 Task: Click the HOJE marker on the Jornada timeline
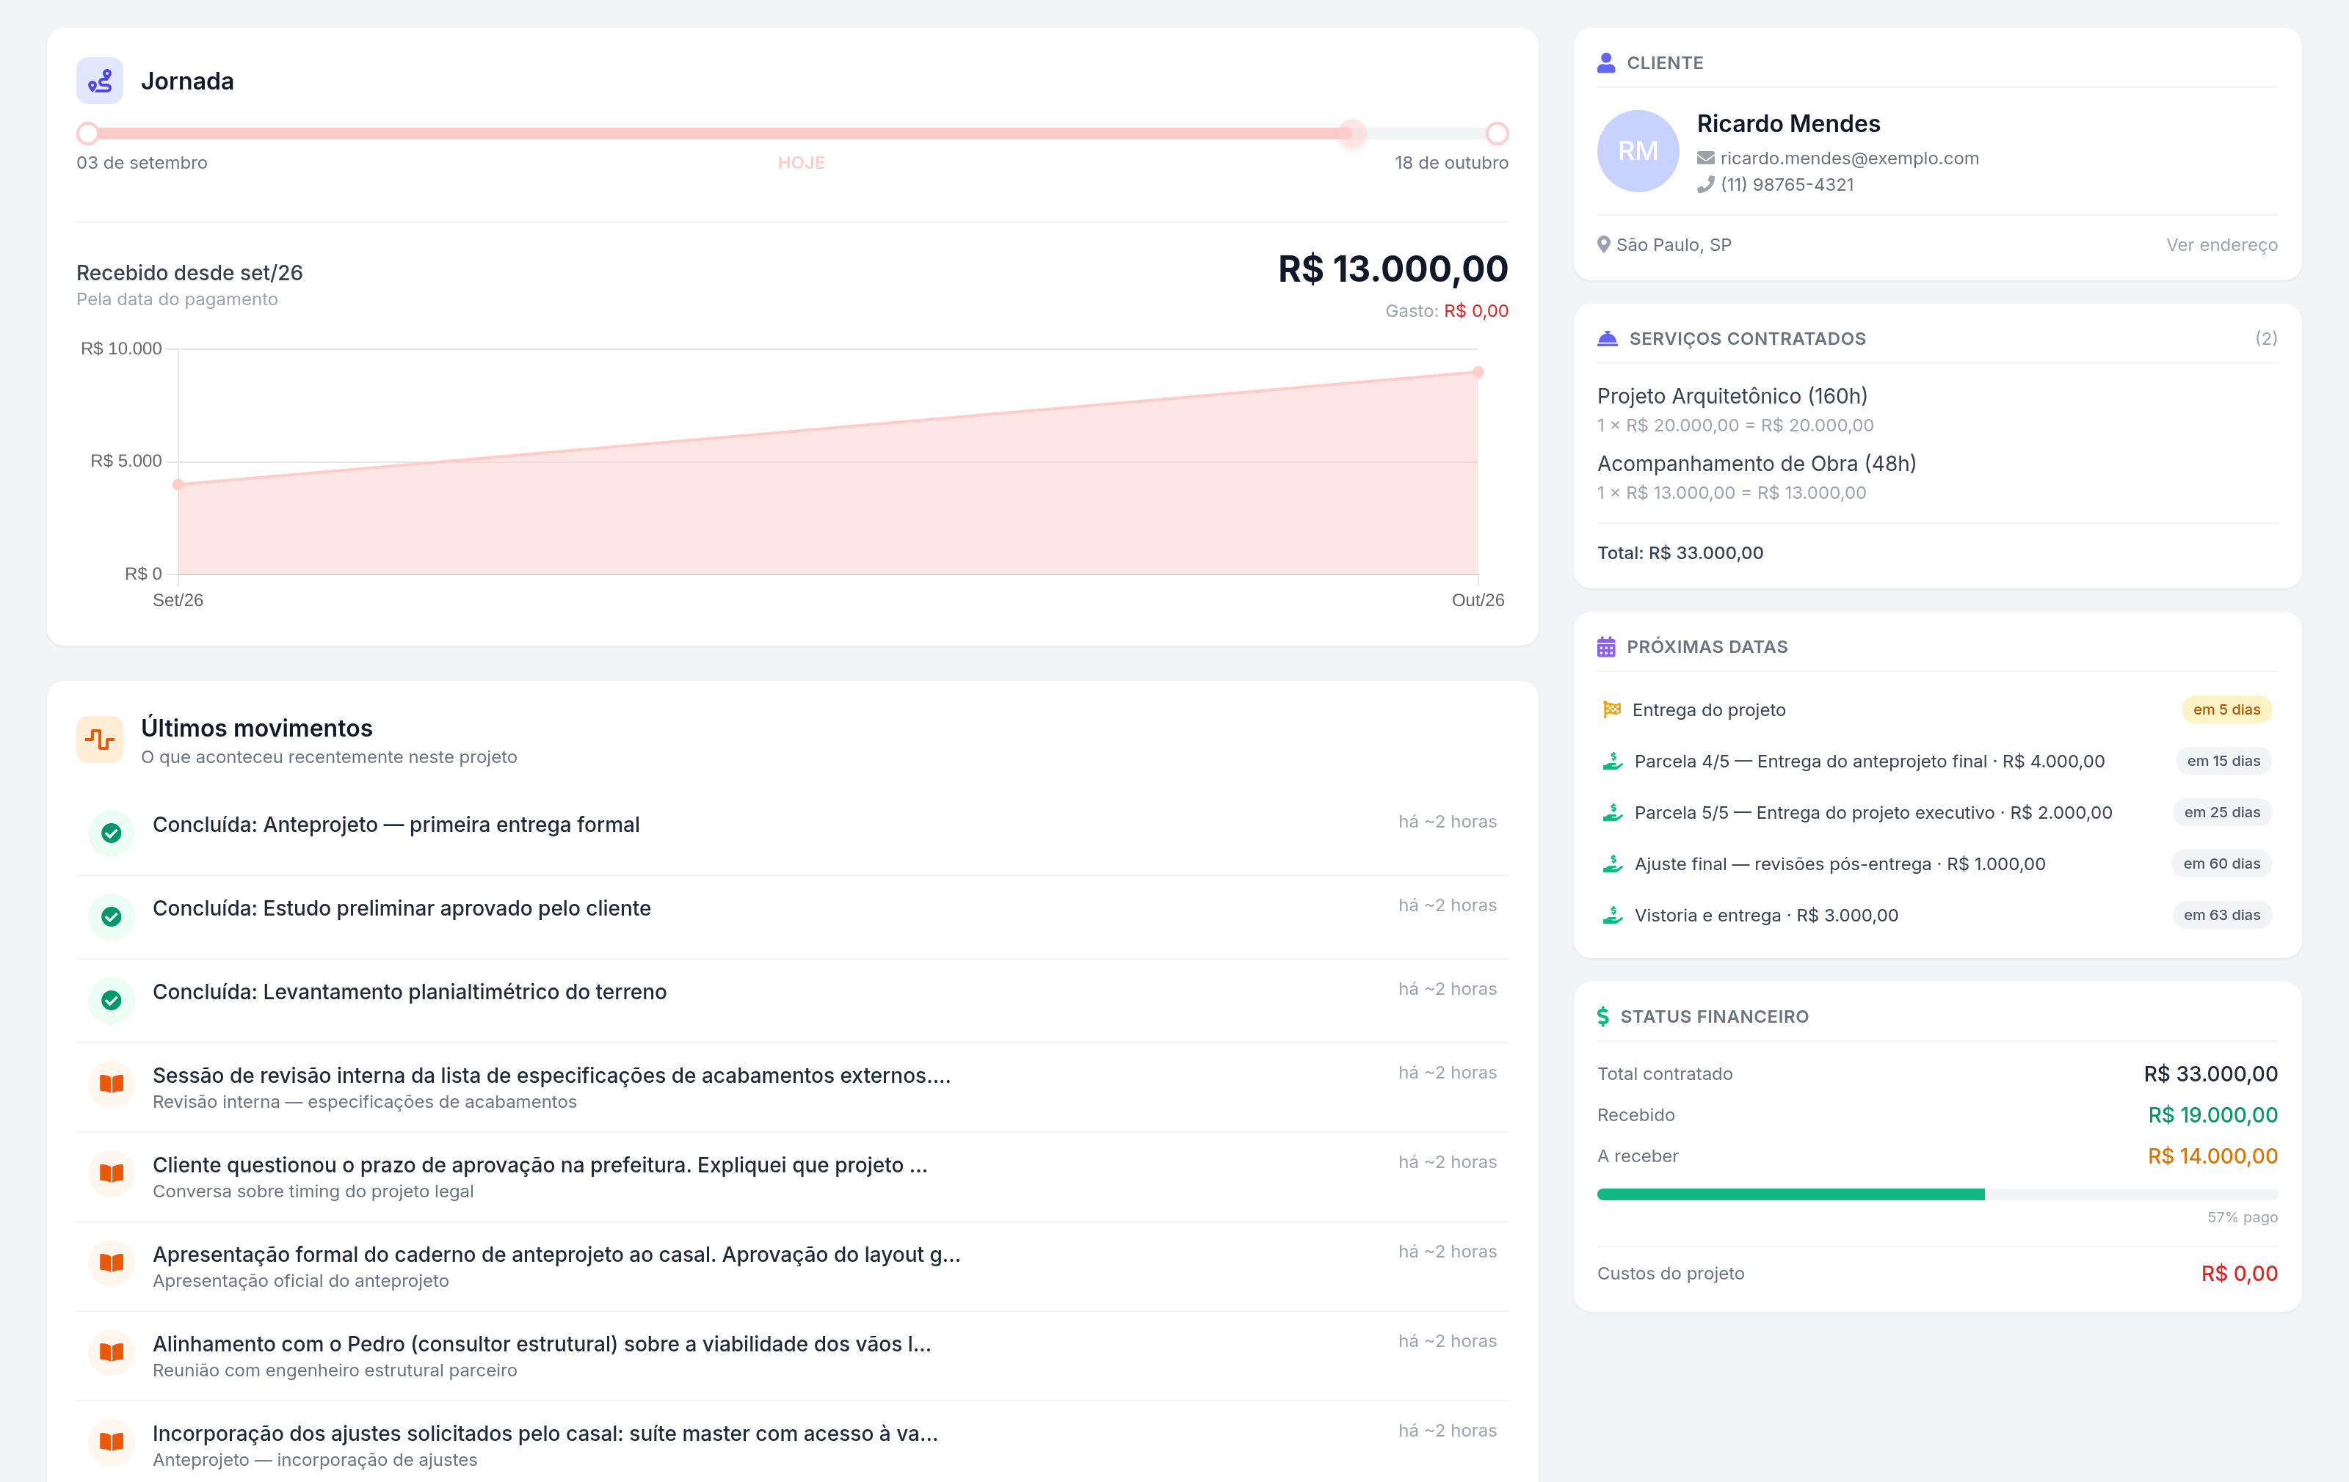click(x=1352, y=134)
